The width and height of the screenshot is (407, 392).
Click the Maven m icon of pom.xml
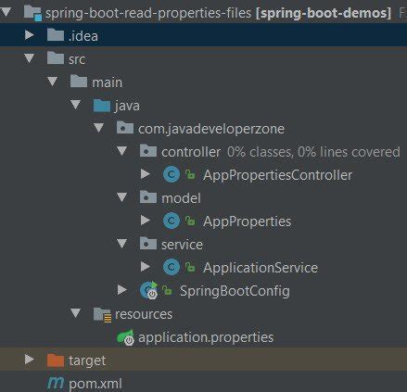pyautogui.click(x=56, y=383)
